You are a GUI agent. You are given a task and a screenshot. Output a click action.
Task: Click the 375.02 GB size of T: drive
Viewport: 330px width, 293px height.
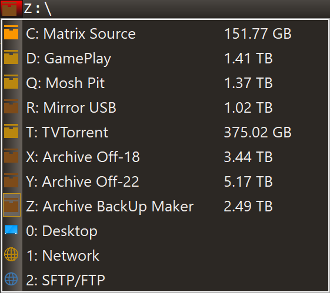pos(258,132)
